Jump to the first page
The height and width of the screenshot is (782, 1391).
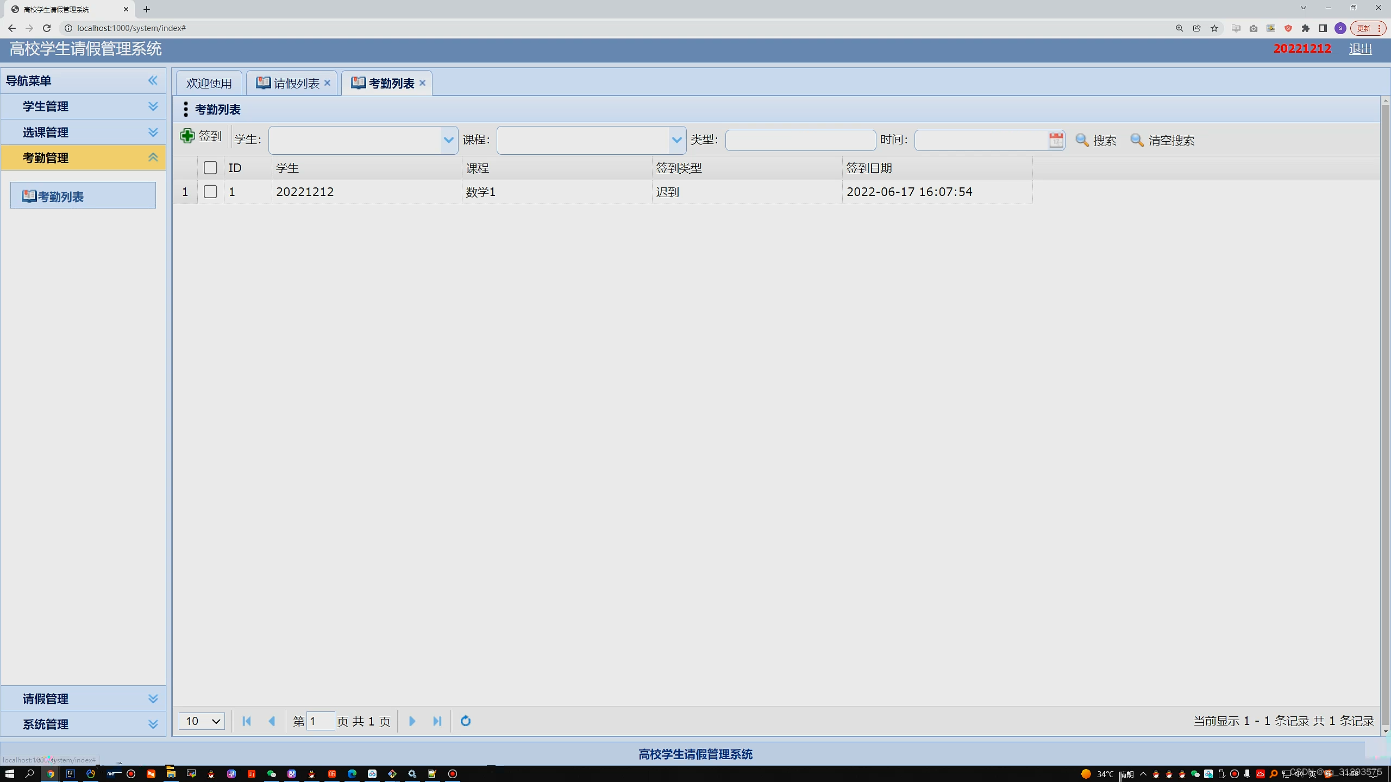pyautogui.click(x=247, y=721)
